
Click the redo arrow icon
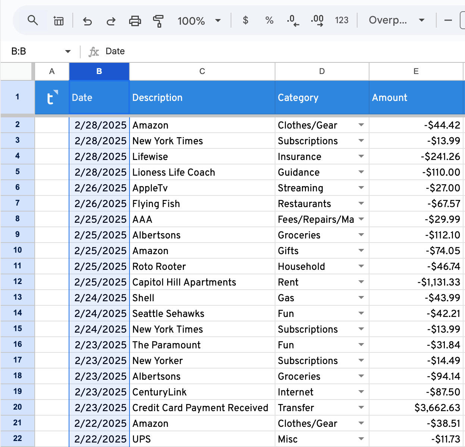[111, 21]
